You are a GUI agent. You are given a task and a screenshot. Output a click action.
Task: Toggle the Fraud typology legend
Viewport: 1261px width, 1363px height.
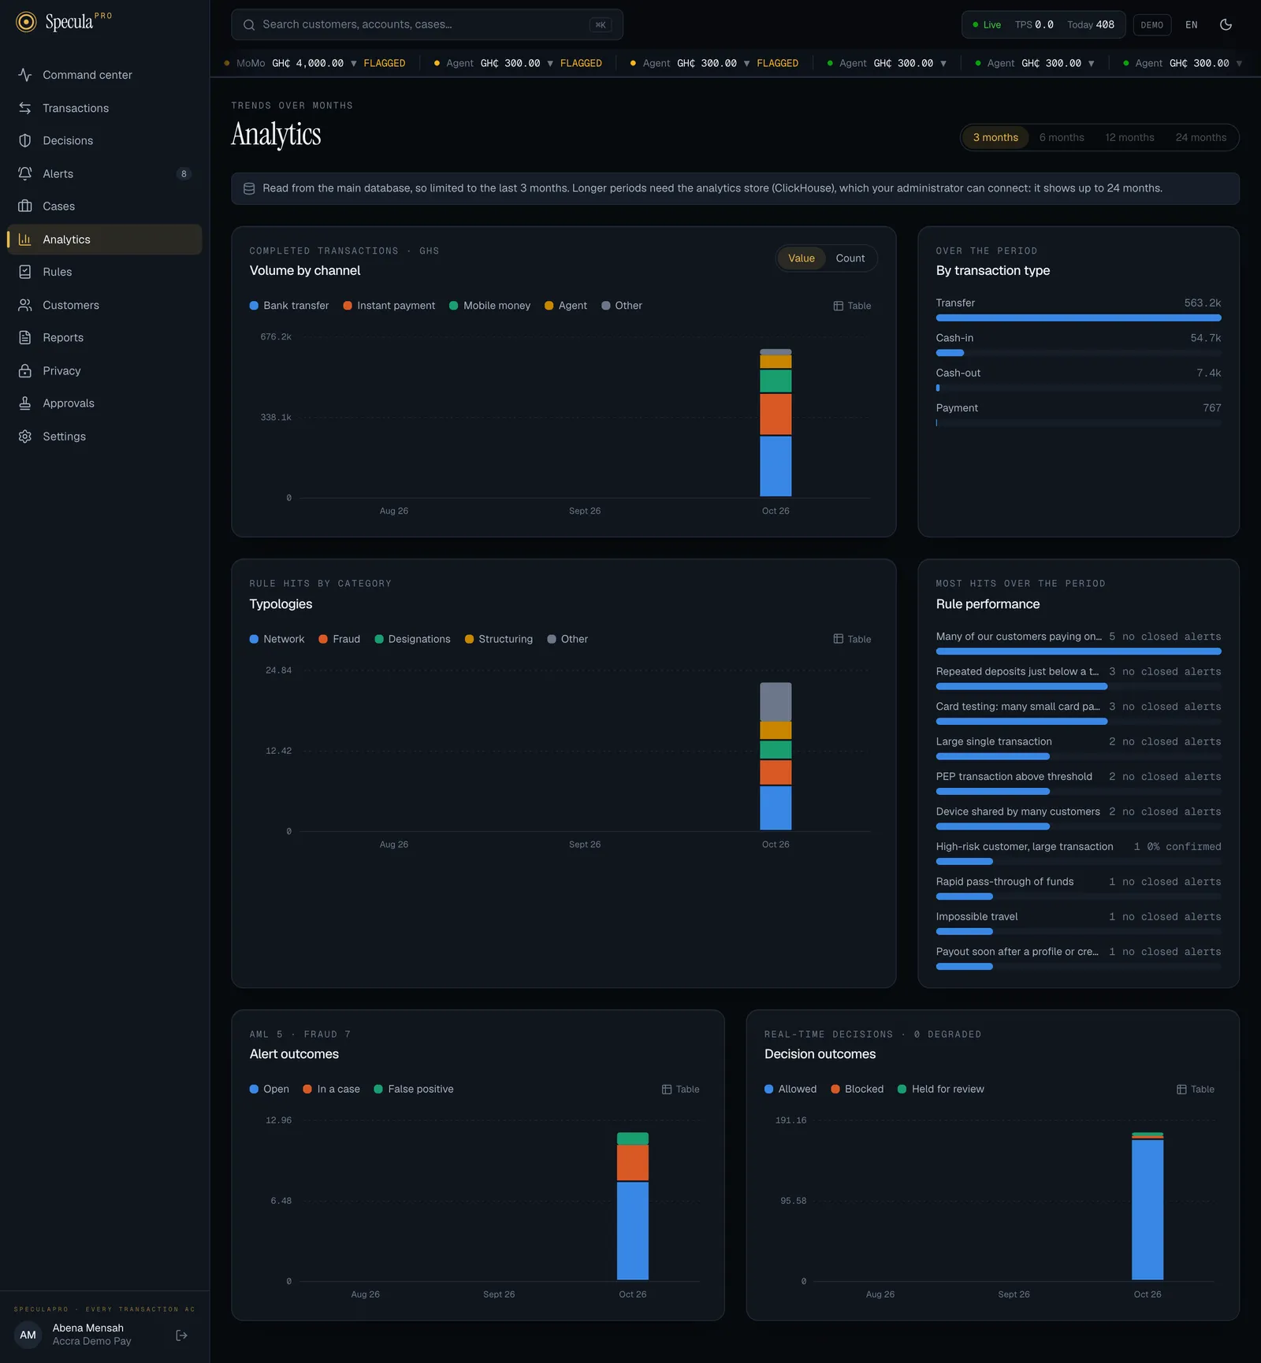(339, 639)
